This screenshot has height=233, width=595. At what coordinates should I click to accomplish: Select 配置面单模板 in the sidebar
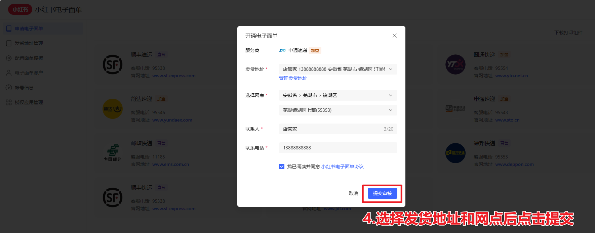[x=29, y=58]
